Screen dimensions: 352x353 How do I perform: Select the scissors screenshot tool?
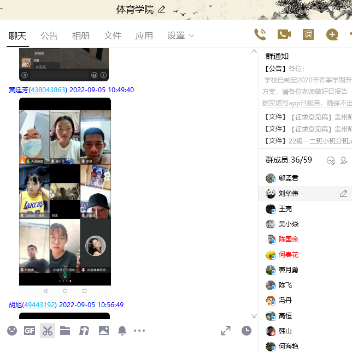pyautogui.click(x=48, y=331)
